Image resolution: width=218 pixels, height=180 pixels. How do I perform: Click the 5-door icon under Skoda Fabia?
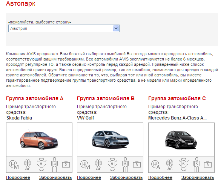pyautogui.click(x=41, y=164)
